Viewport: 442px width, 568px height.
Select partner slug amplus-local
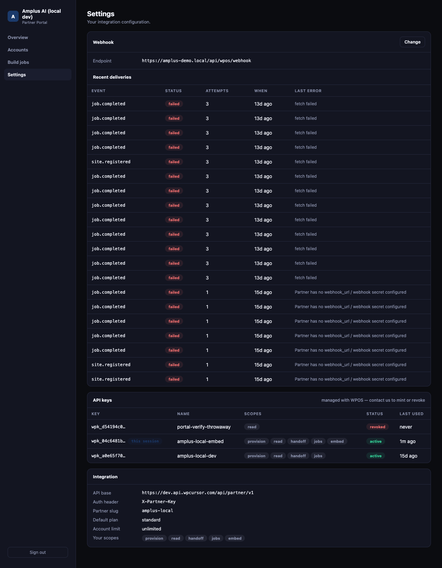click(x=157, y=511)
